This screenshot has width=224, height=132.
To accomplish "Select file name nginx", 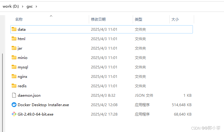I will point(22,77).
